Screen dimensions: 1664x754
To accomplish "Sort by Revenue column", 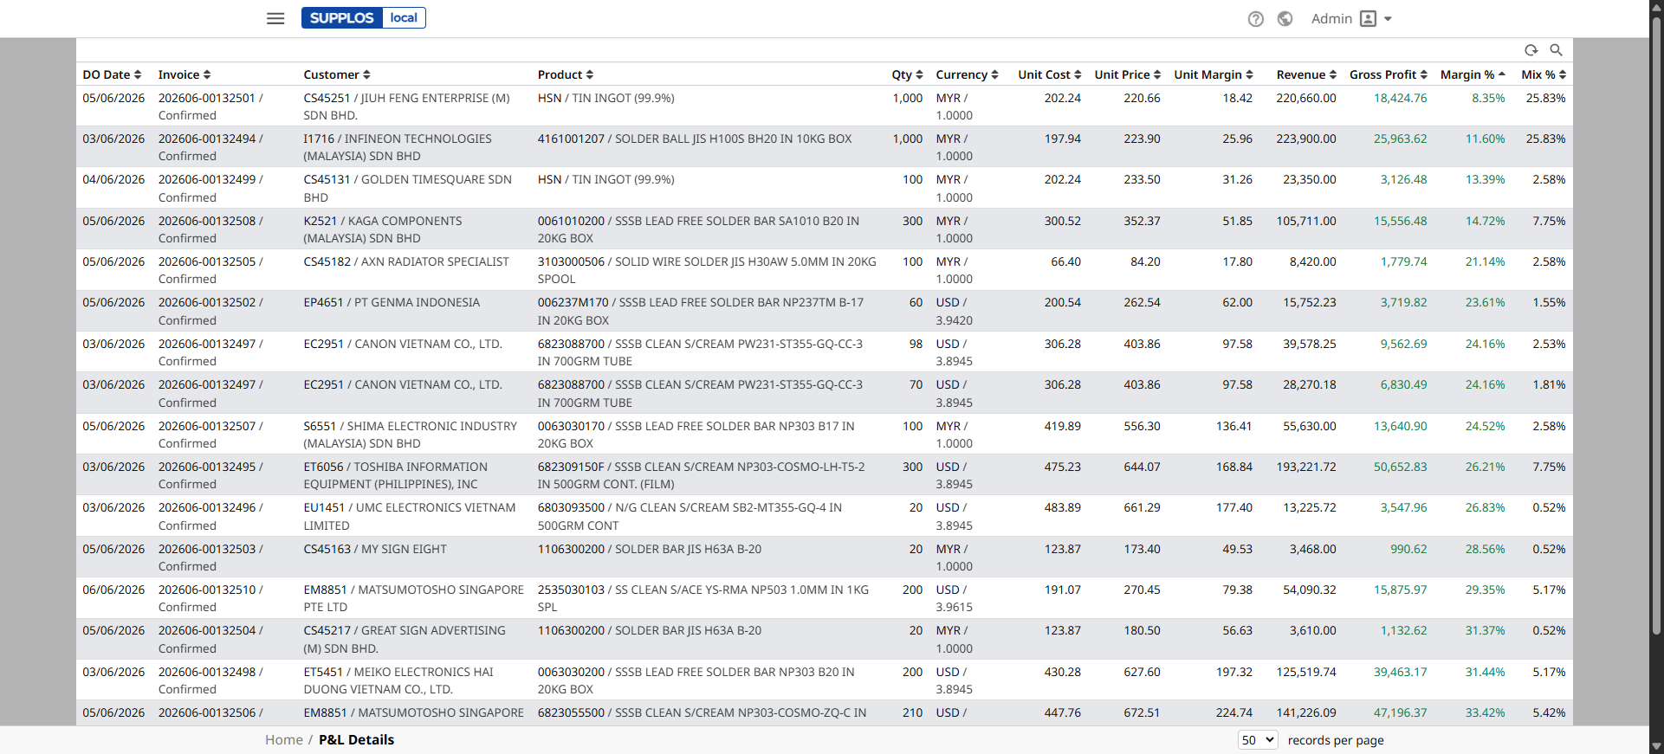I will (x=1306, y=74).
